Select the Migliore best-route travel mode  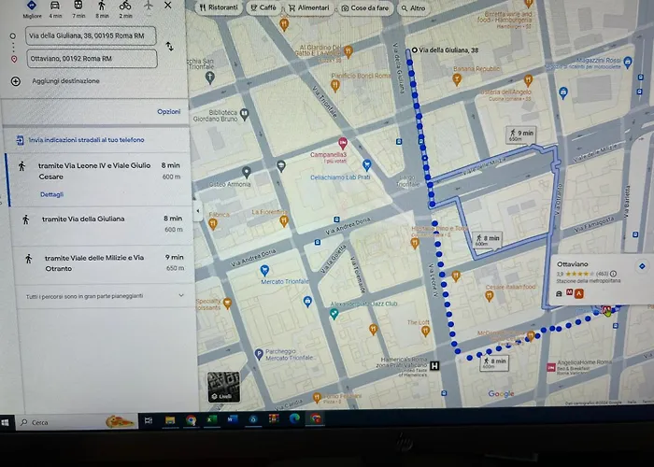[x=32, y=8]
